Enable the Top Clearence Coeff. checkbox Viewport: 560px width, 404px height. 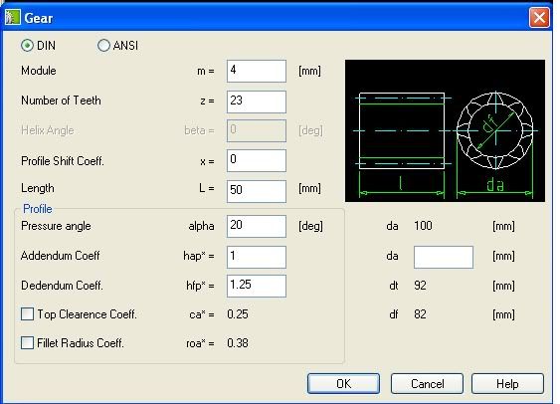[x=27, y=314]
